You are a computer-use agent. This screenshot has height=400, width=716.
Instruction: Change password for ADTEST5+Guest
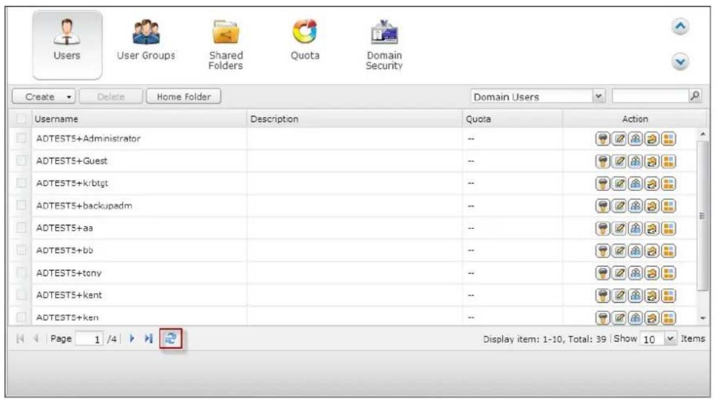click(x=603, y=161)
